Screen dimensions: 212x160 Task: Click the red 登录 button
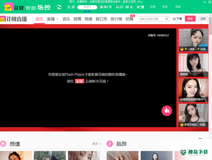click(x=190, y=19)
